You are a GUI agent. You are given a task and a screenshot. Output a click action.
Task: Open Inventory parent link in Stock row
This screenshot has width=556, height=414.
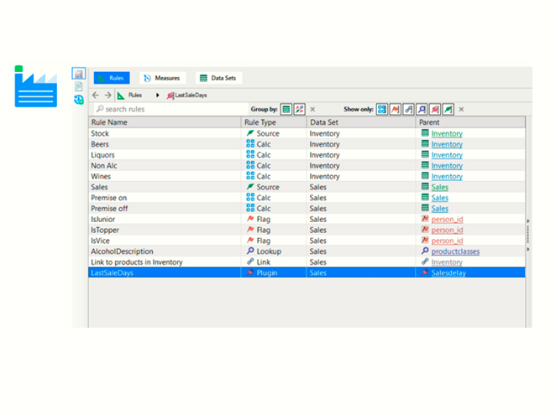(447, 133)
